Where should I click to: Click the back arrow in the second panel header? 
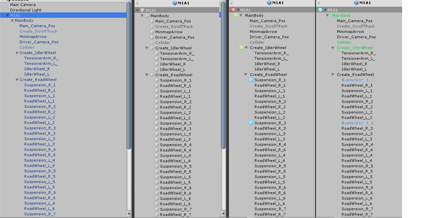click(x=136, y=3)
